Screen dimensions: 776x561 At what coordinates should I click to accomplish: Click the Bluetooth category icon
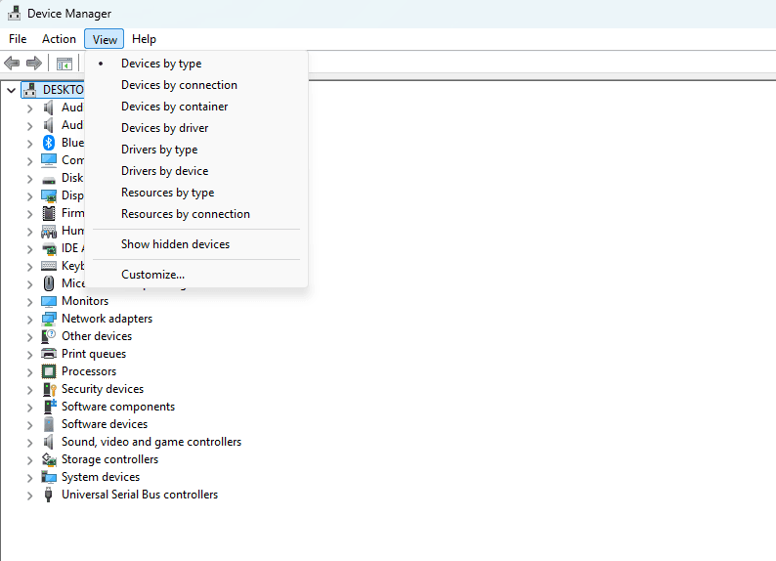pyautogui.click(x=49, y=143)
